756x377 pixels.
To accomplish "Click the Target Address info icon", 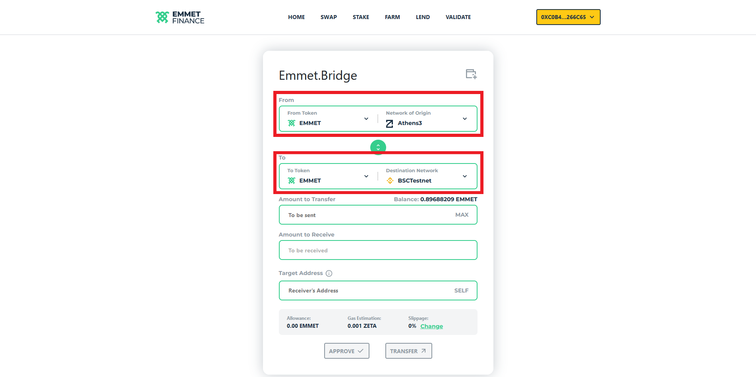I will click(x=329, y=273).
